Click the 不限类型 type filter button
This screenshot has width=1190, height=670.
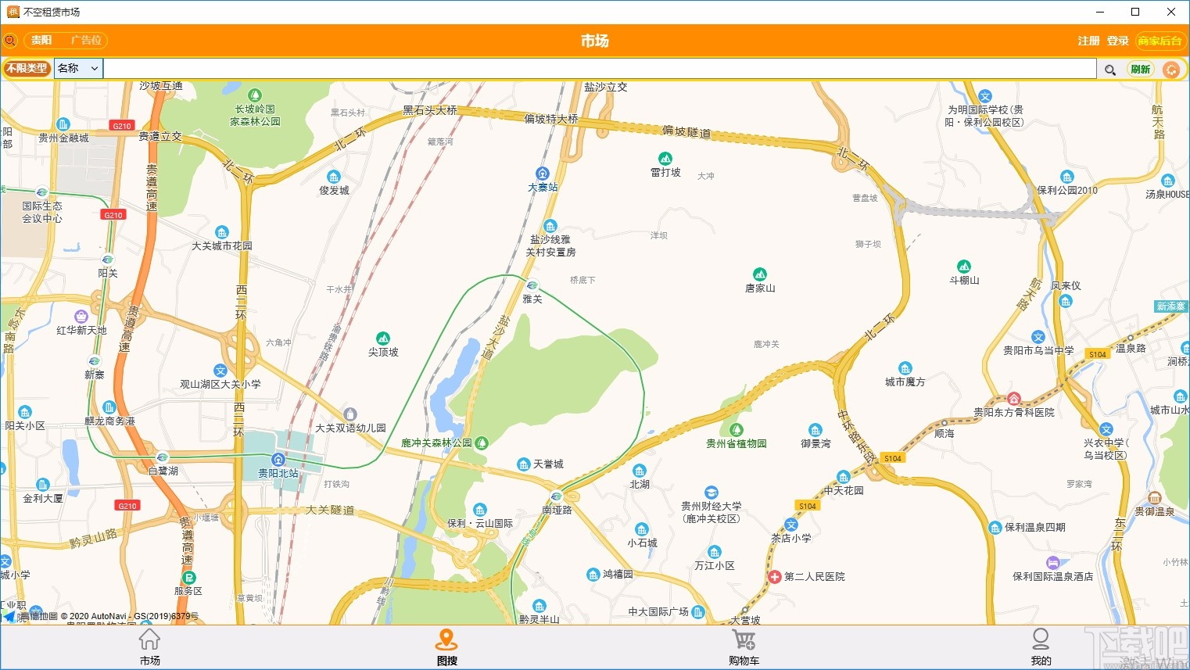tap(27, 69)
